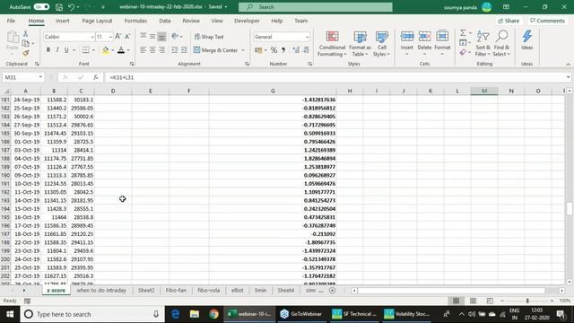Click the New Sheet plus button

pyautogui.click(x=333, y=291)
